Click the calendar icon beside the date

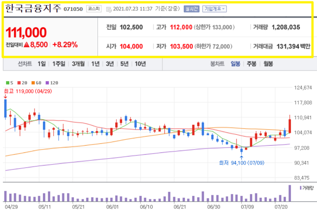click(x=109, y=9)
